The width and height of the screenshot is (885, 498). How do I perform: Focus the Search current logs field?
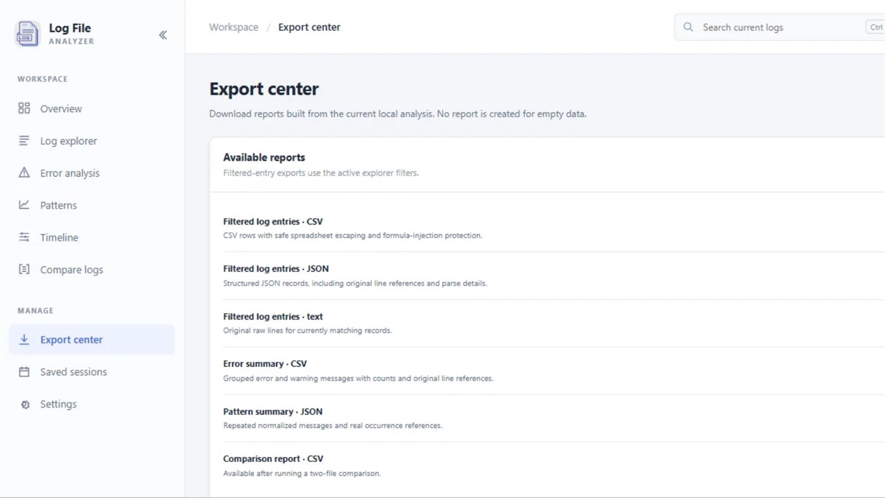[779, 27]
